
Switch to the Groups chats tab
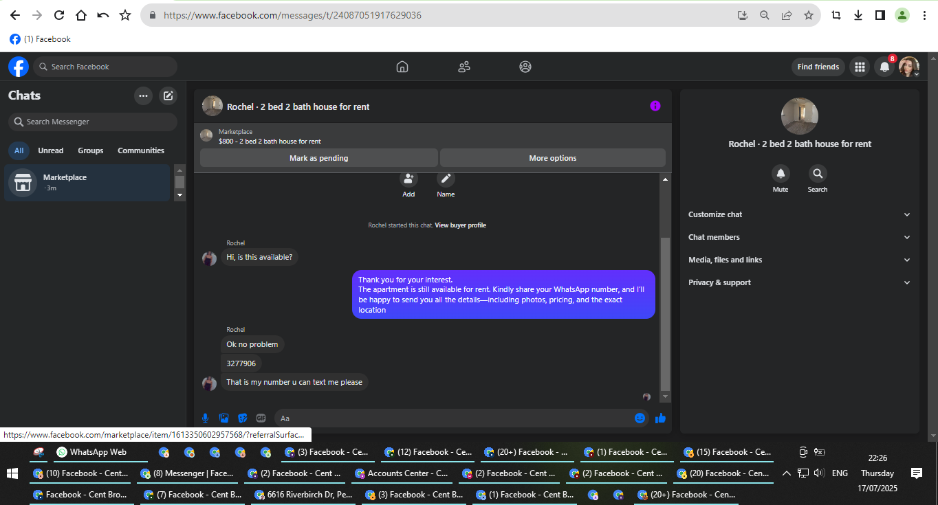point(91,150)
